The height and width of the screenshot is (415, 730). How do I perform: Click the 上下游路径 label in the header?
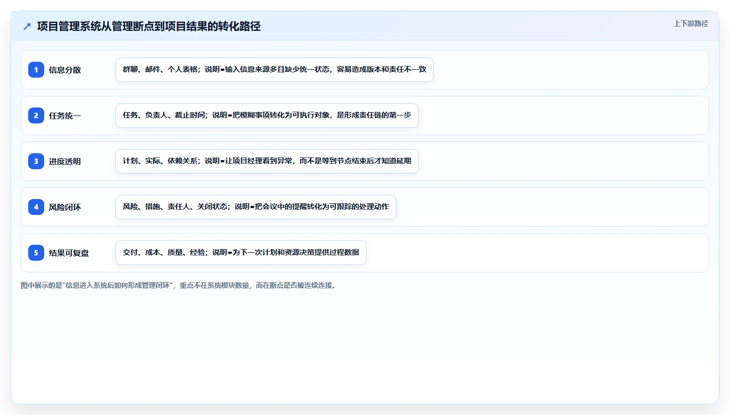(x=691, y=23)
